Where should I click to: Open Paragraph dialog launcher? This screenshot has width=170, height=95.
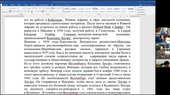pyautogui.click(x=62, y=14)
